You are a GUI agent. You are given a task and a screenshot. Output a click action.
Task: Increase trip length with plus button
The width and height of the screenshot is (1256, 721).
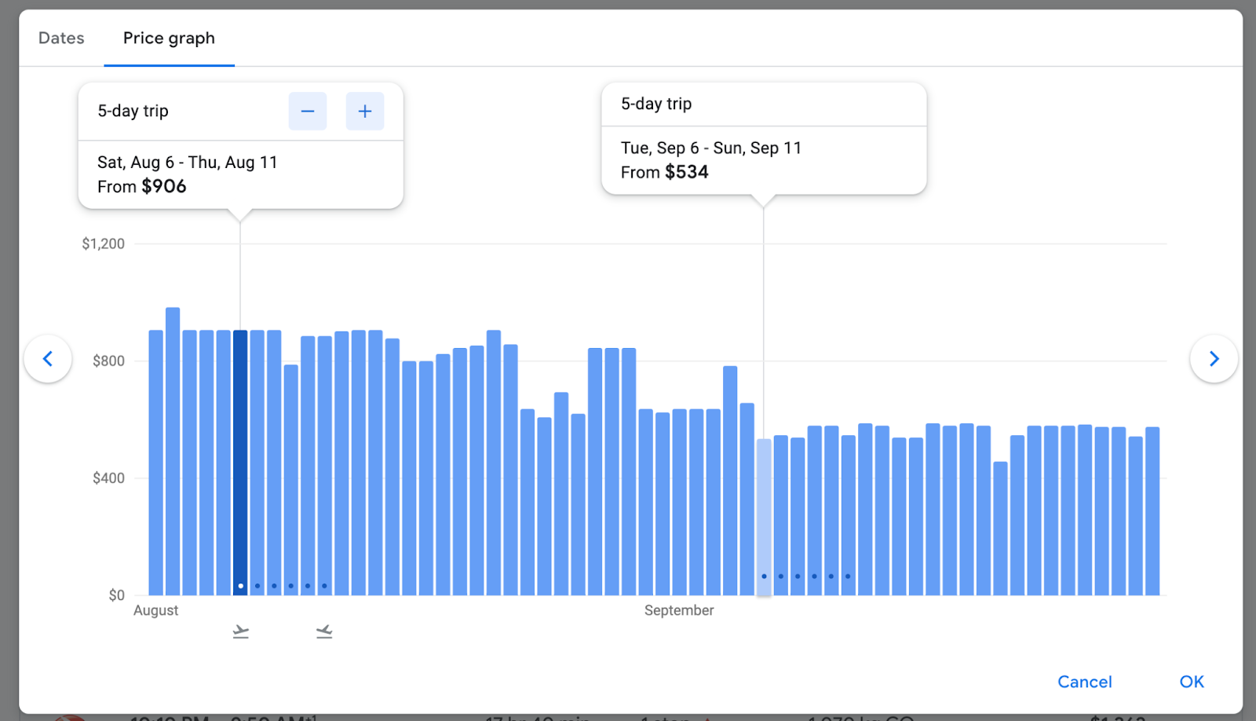coord(365,111)
